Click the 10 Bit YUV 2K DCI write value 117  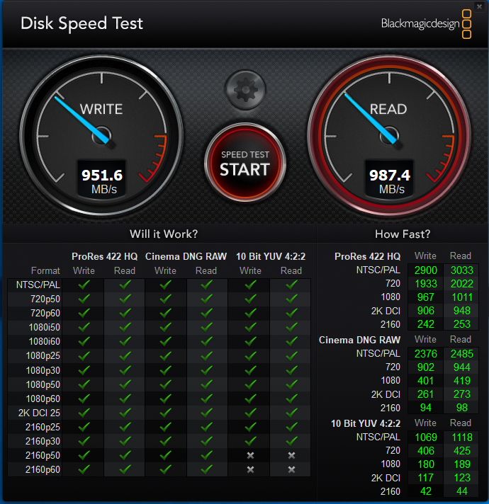coord(426,478)
